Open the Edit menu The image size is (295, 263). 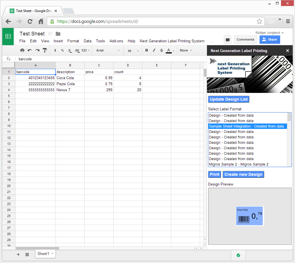tap(33, 41)
